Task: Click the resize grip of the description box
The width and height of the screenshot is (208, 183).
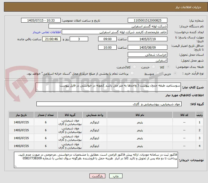Action: click(37, 90)
